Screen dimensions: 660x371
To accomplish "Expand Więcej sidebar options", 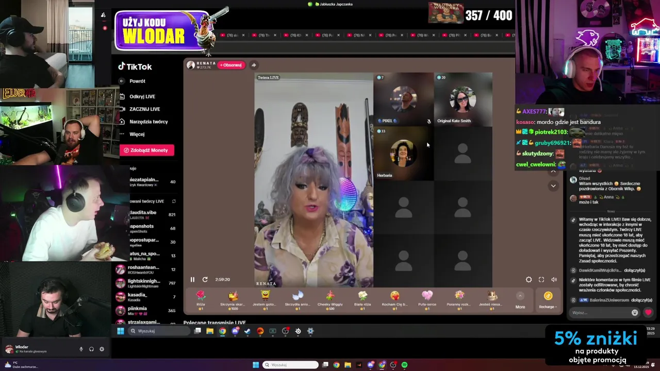I will click(133, 134).
